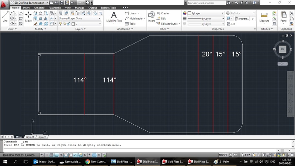The width and height of the screenshot is (295, 166).
Task: Click the Multiline Text tool
Action: 114,17
